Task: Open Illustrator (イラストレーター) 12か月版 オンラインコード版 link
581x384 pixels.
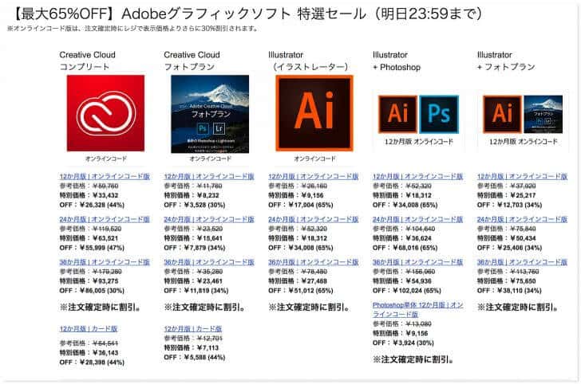Action: click(x=314, y=176)
